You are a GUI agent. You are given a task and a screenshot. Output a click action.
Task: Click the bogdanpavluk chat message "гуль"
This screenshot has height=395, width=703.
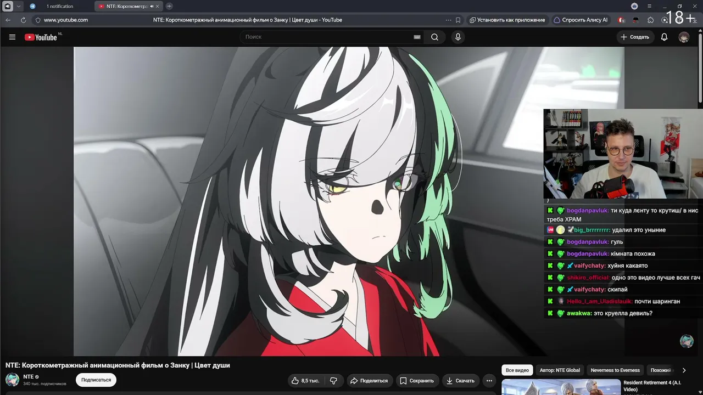pyautogui.click(x=617, y=241)
